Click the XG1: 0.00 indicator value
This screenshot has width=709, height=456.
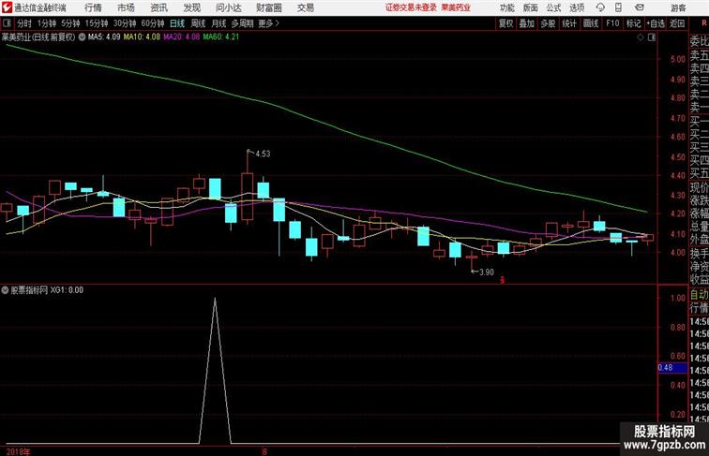[x=67, y=290]
